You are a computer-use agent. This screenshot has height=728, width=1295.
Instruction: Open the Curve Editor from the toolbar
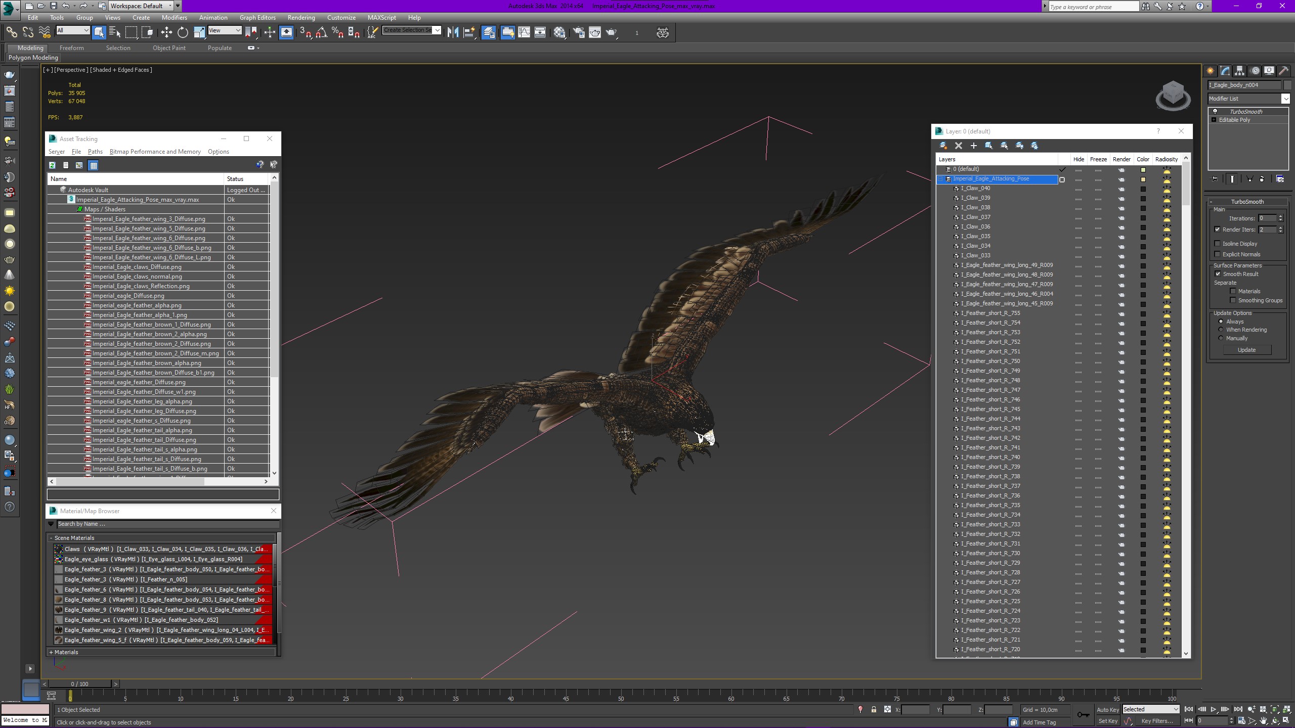[524, 32]
